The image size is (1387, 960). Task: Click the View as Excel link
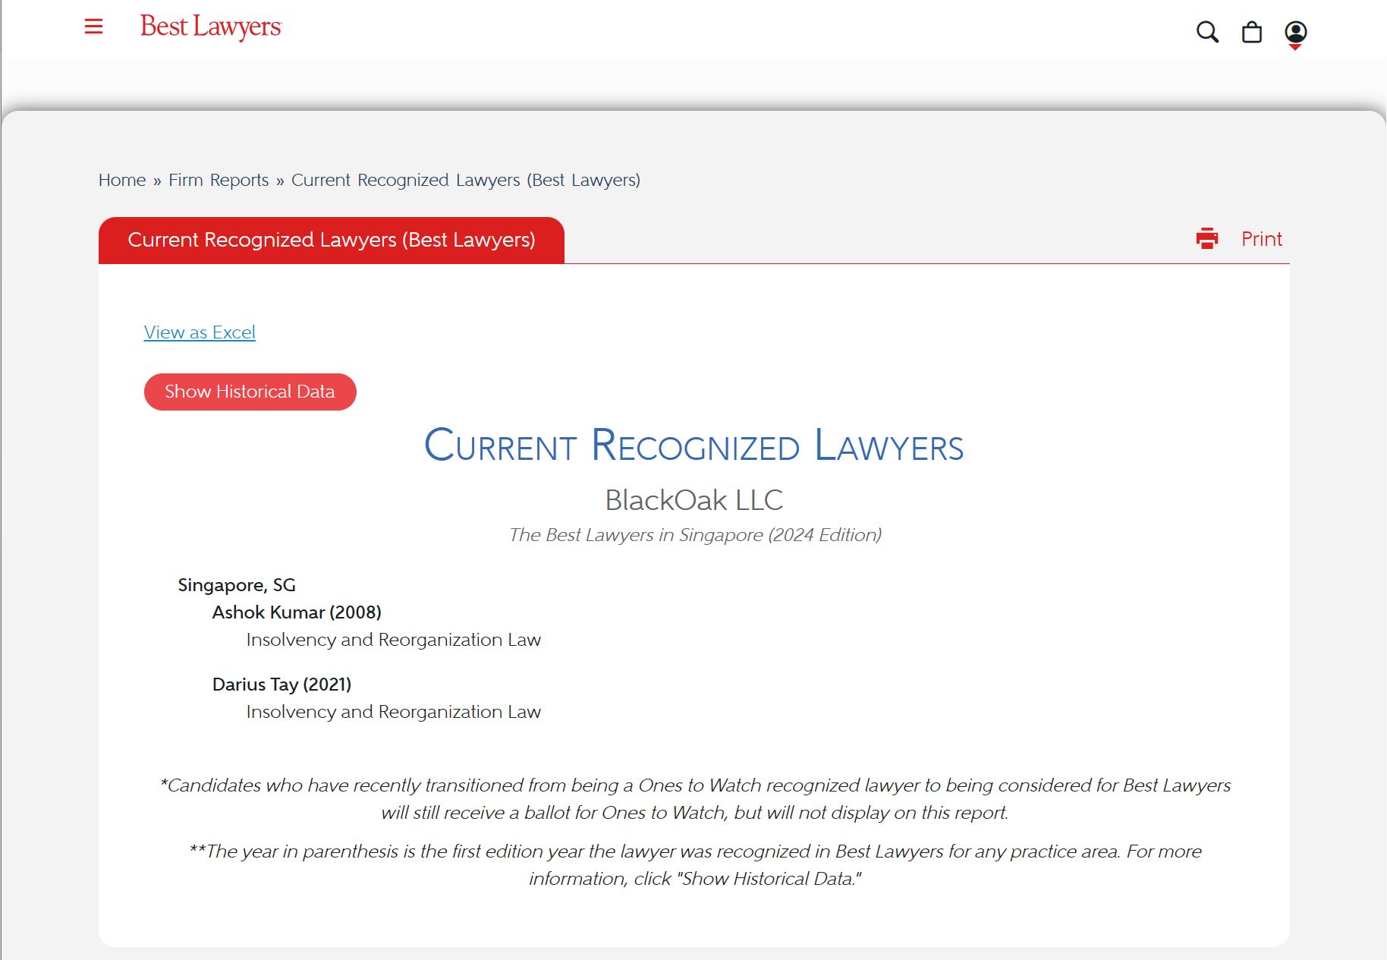200,332
